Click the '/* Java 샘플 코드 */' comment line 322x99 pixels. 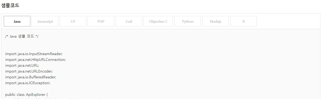coord(22,36)
